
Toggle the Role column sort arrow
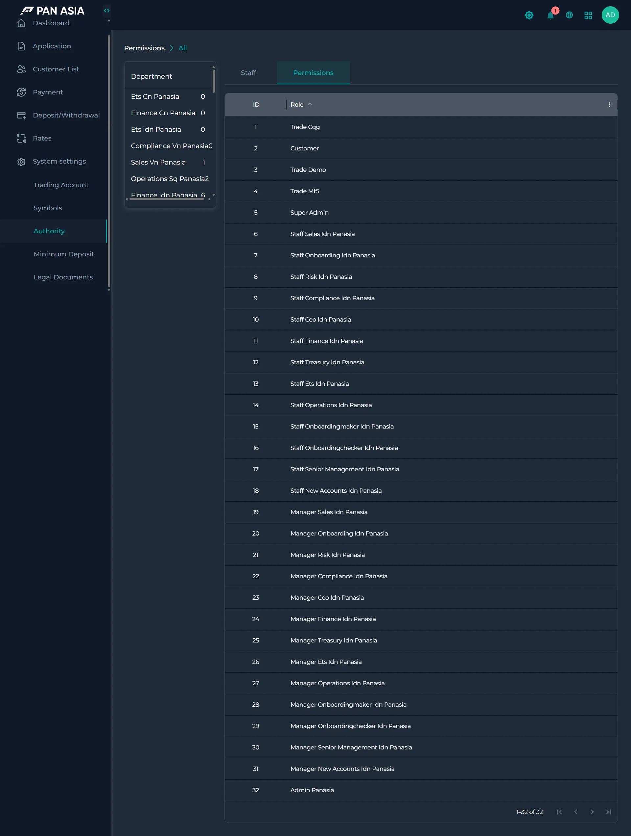click(310, 105)
